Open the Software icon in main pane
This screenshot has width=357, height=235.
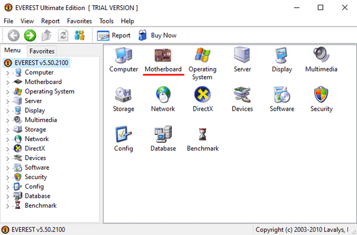point(281,94)
